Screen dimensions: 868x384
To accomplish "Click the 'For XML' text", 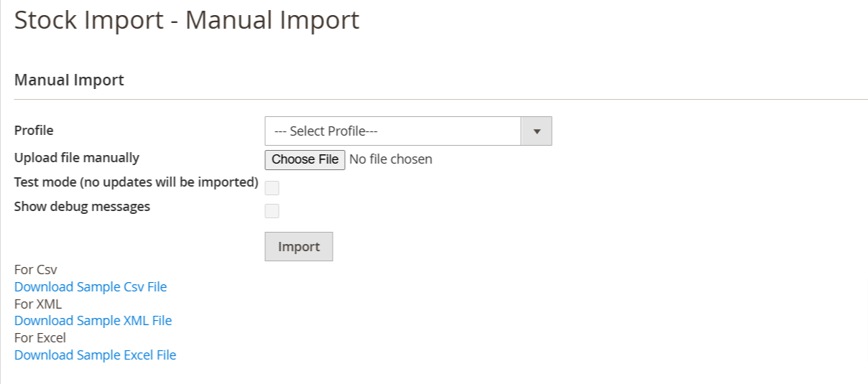I will 38,304.
